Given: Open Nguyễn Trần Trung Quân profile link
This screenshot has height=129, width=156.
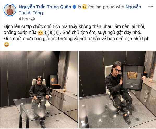Looking at the screenshot, I should [x=45, y=7].
